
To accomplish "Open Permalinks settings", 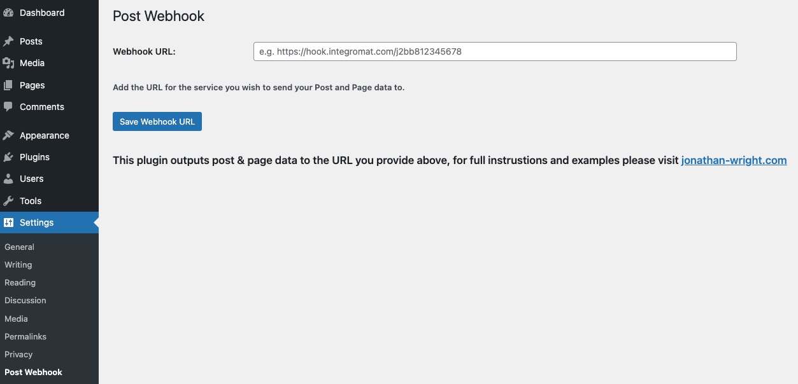I will click(x=25, y=336).
